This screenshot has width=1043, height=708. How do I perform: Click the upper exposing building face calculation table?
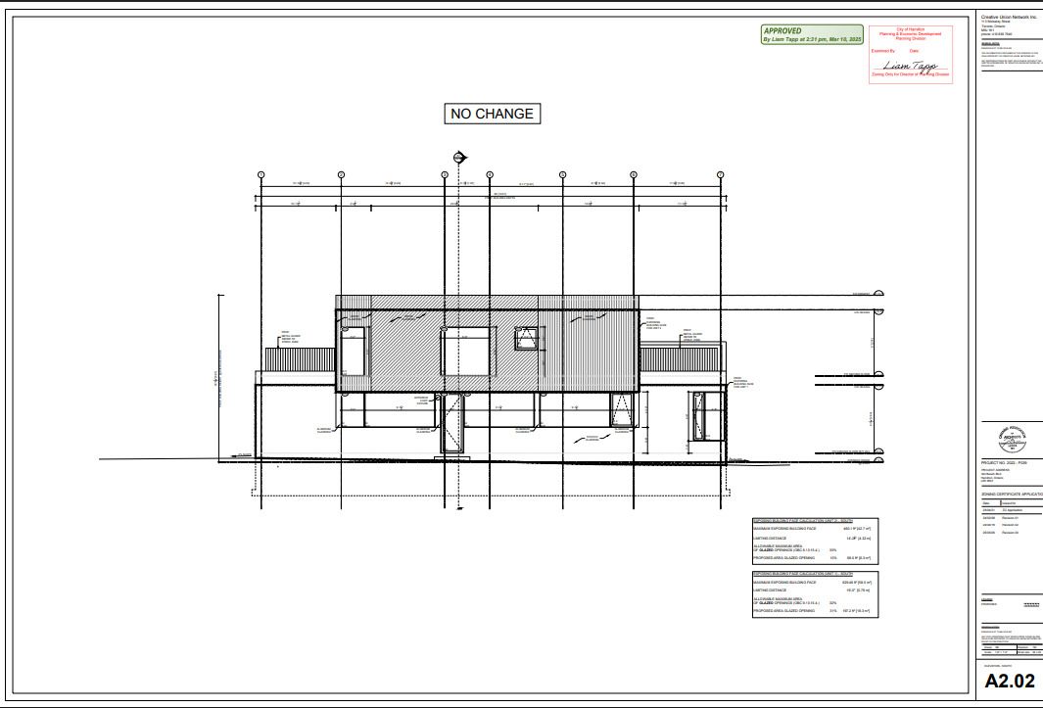click(x=815, y=541)
